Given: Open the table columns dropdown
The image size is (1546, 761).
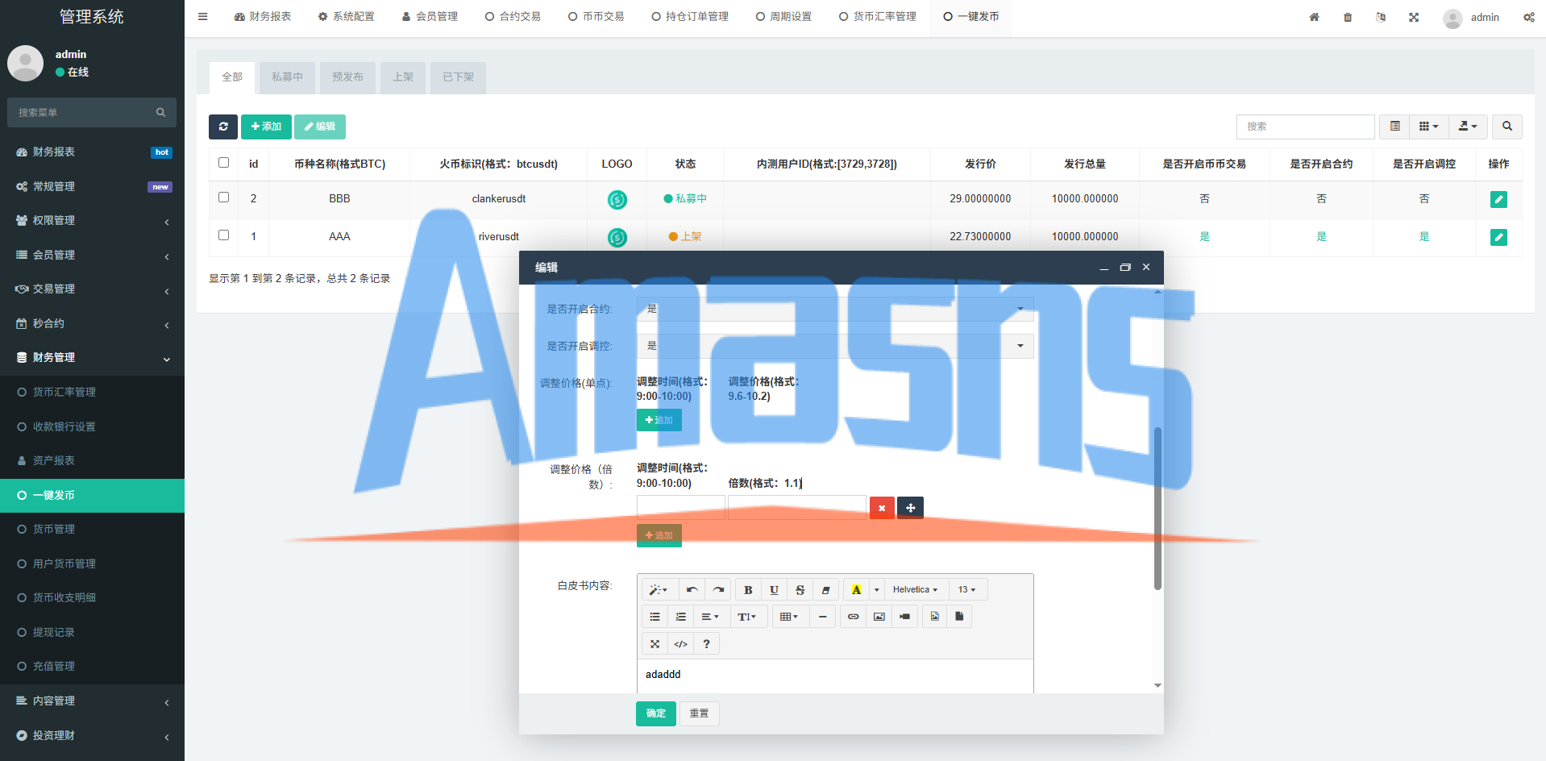Looking at the screenshot, I should click(x=1428, y=127).
